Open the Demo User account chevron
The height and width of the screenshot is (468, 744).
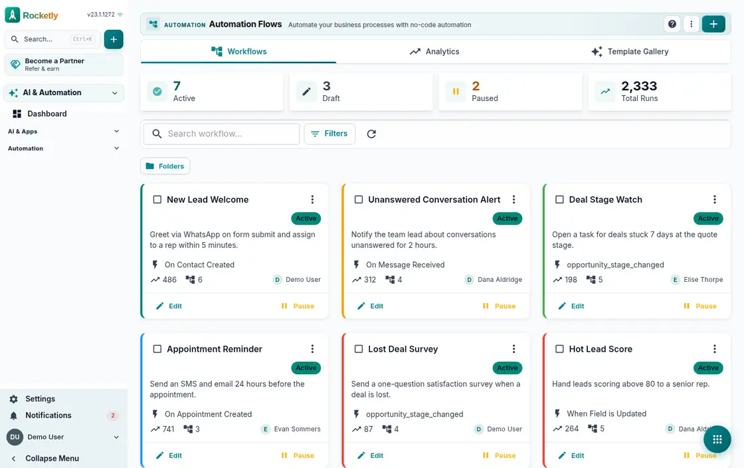[116, 437]
